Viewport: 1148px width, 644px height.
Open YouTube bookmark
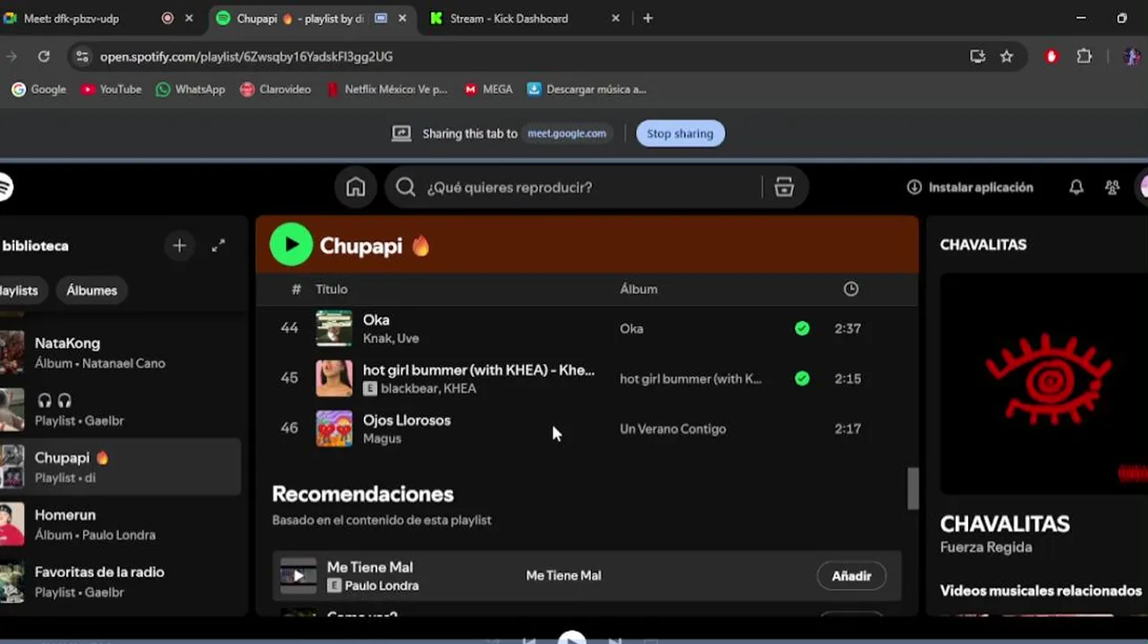[x=111, y=89]
